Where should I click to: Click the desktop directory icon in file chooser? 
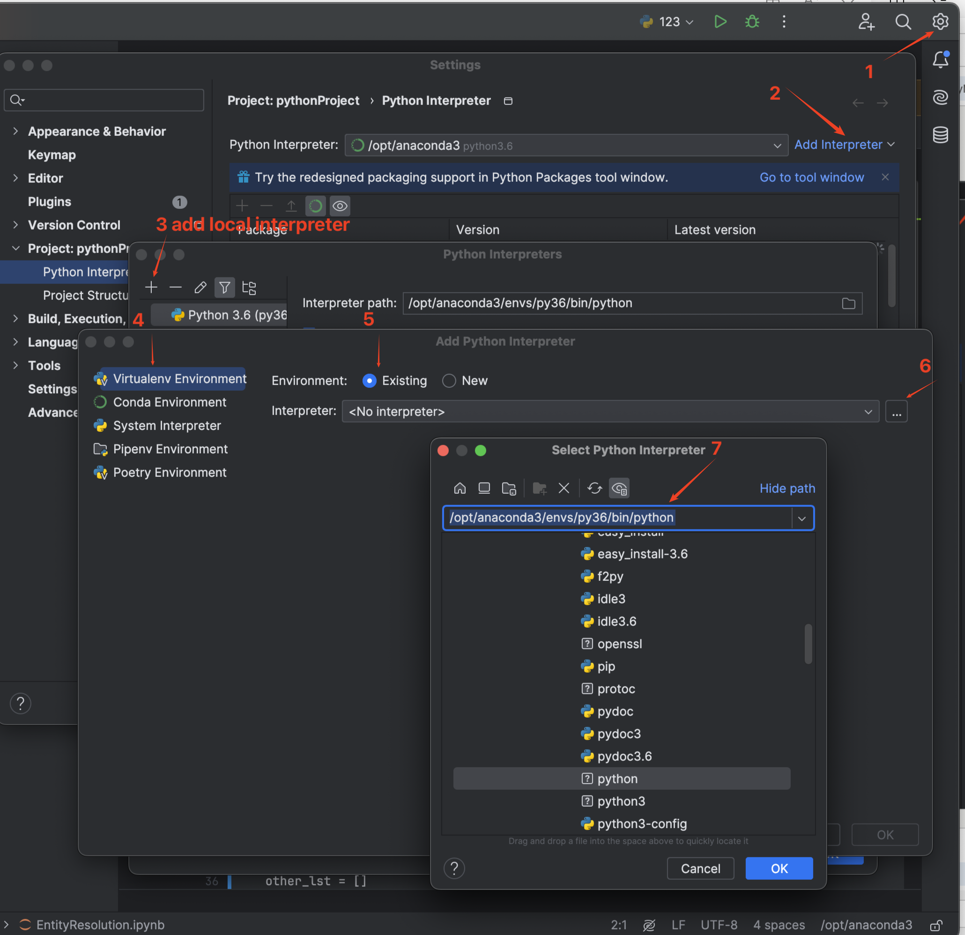point(484,488)
